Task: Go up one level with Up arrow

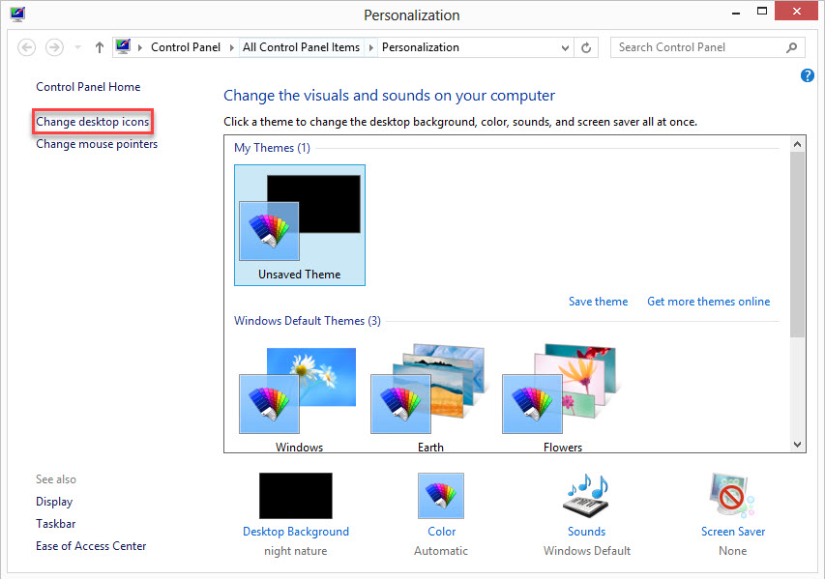Action: [100, 47]
